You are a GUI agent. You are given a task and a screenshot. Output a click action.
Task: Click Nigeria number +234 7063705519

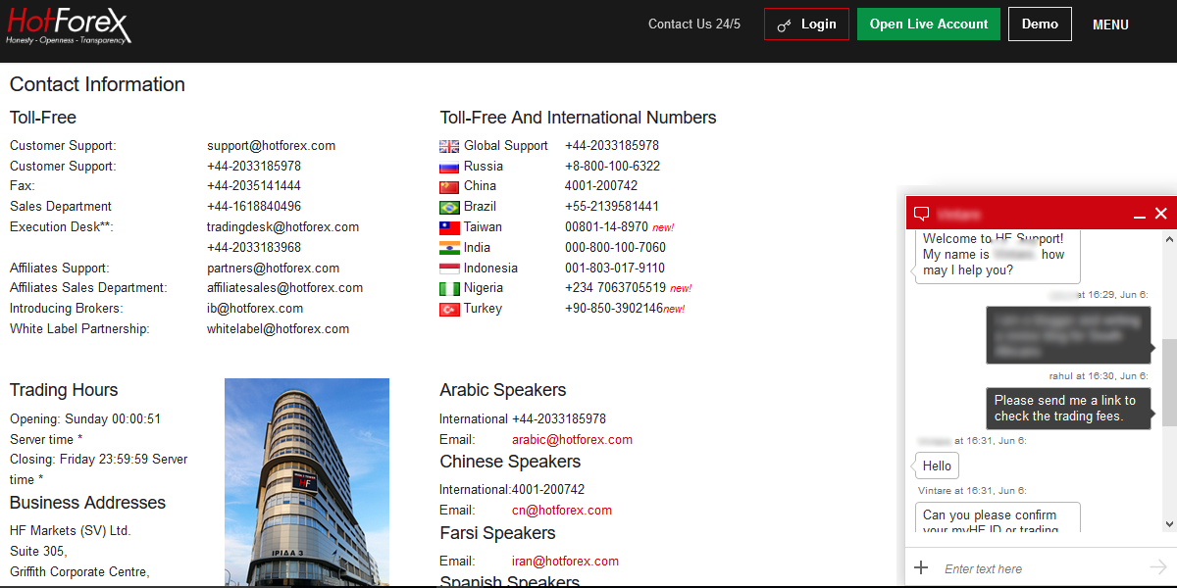[x=615, y=288]
